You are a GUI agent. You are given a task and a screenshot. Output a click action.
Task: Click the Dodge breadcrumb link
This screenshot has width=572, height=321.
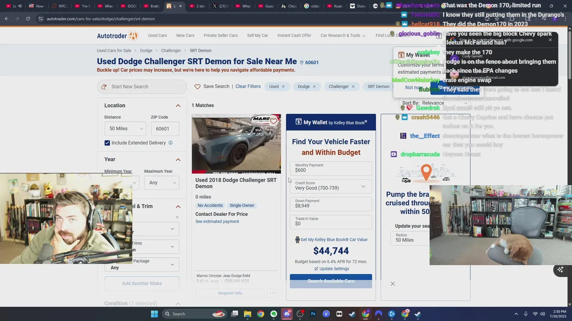(146, 51)
